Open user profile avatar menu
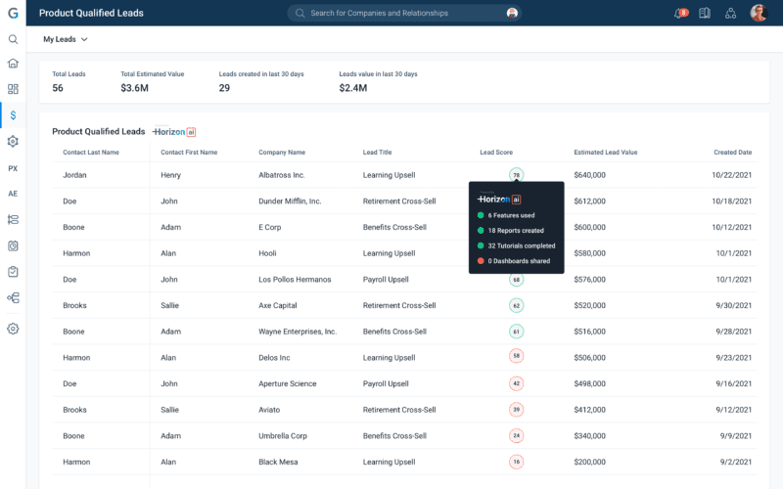 (x=759, y=13)
